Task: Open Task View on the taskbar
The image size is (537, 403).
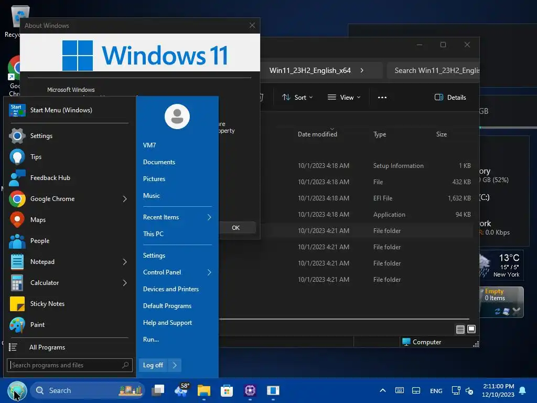Action: pyautogui.click(x=158, y=390)
